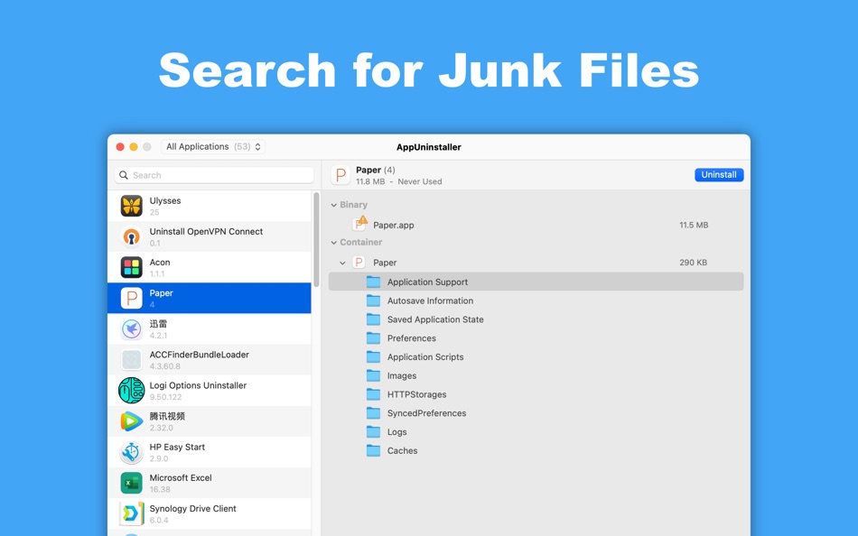Click the Acon app icon
Viewport: 858px width, 536px height.
[x=131, y=267]
